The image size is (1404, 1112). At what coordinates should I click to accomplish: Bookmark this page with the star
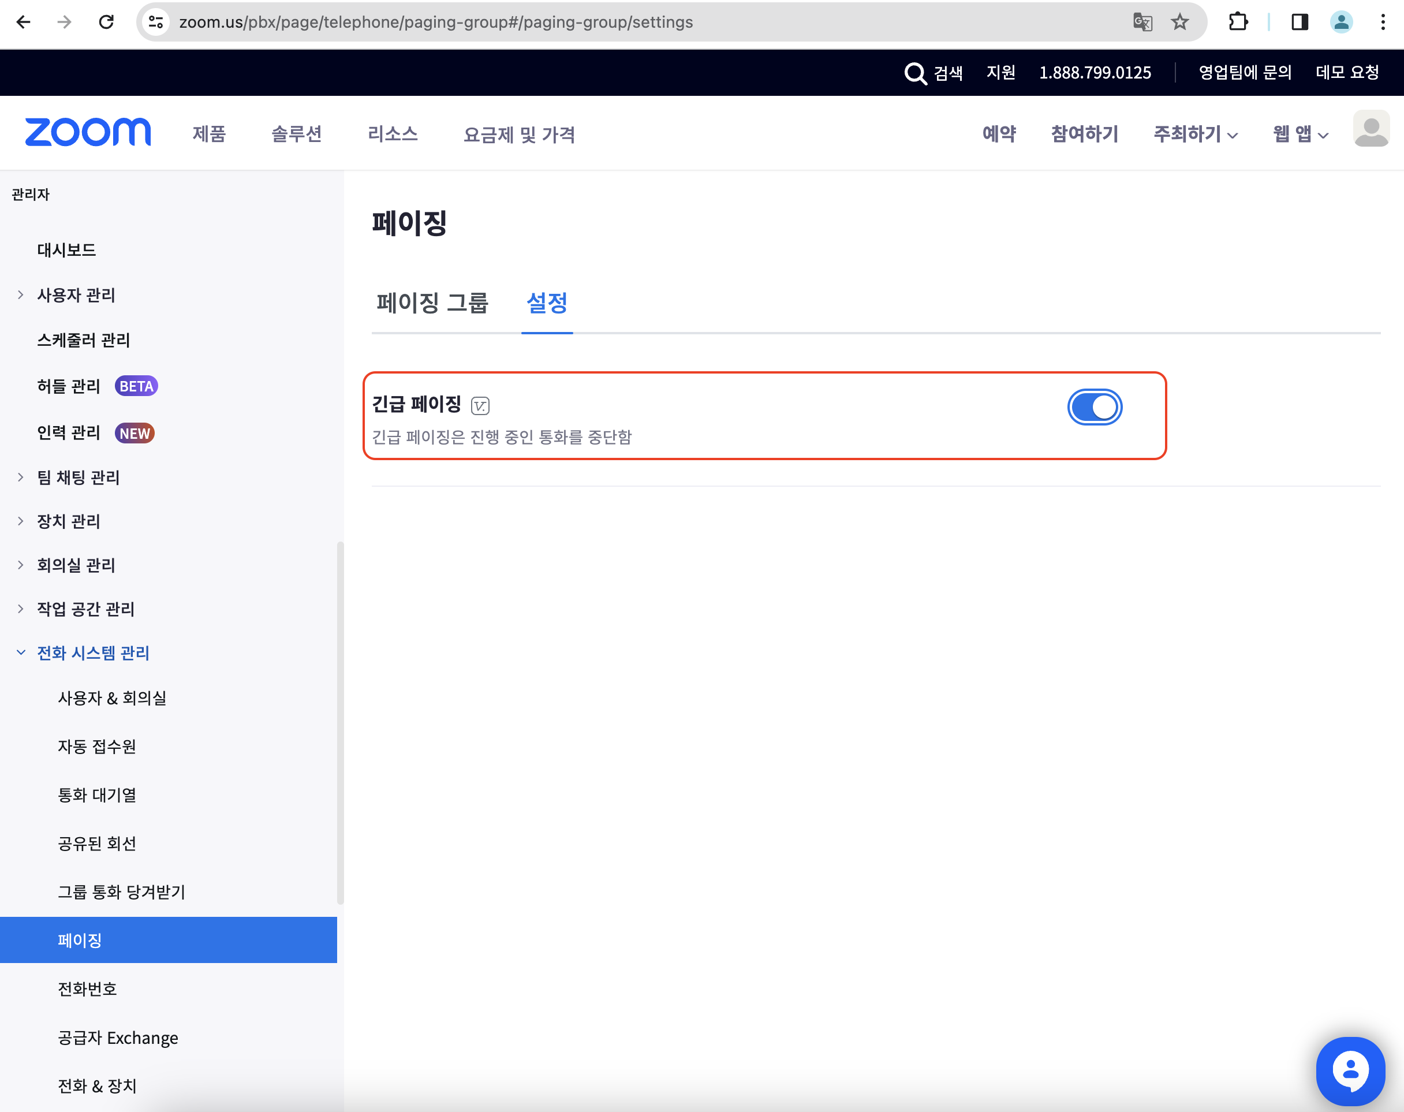point(1180,22)
